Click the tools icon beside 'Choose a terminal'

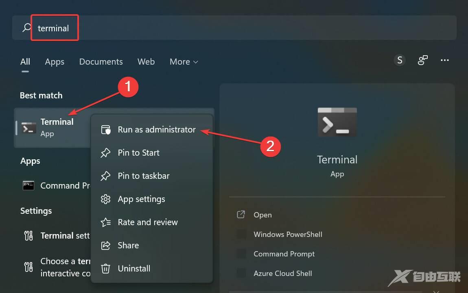[x=28, y=267]
